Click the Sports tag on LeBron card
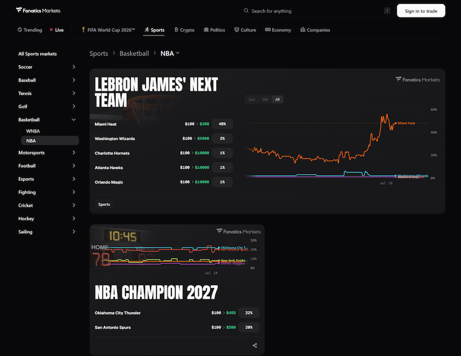Viewport: 461px width, 356px height. pos(104,204)
